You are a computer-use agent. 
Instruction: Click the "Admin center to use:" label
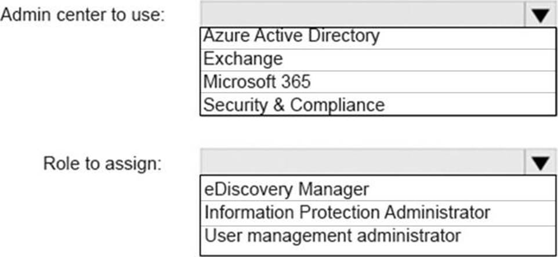pos(83,16)
